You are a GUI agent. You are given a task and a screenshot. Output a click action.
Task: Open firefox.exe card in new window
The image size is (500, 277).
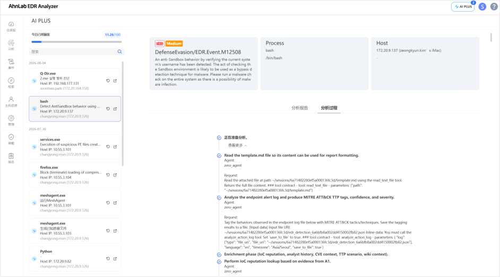[x=115, y=175]
